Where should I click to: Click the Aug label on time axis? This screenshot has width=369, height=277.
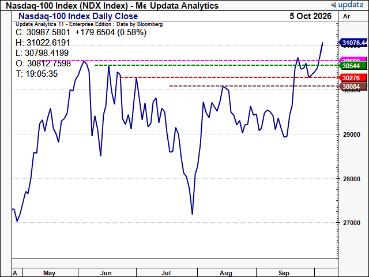tap(225, 273)
